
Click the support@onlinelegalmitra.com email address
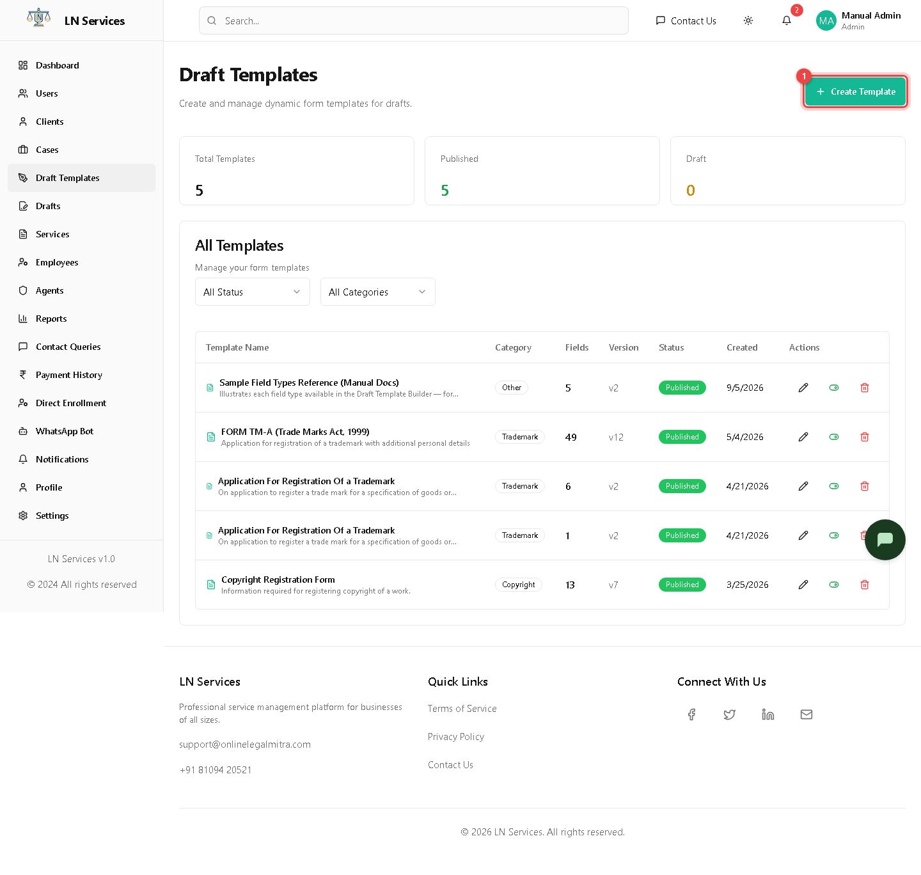pyautogui.click(x=245, y=745)
